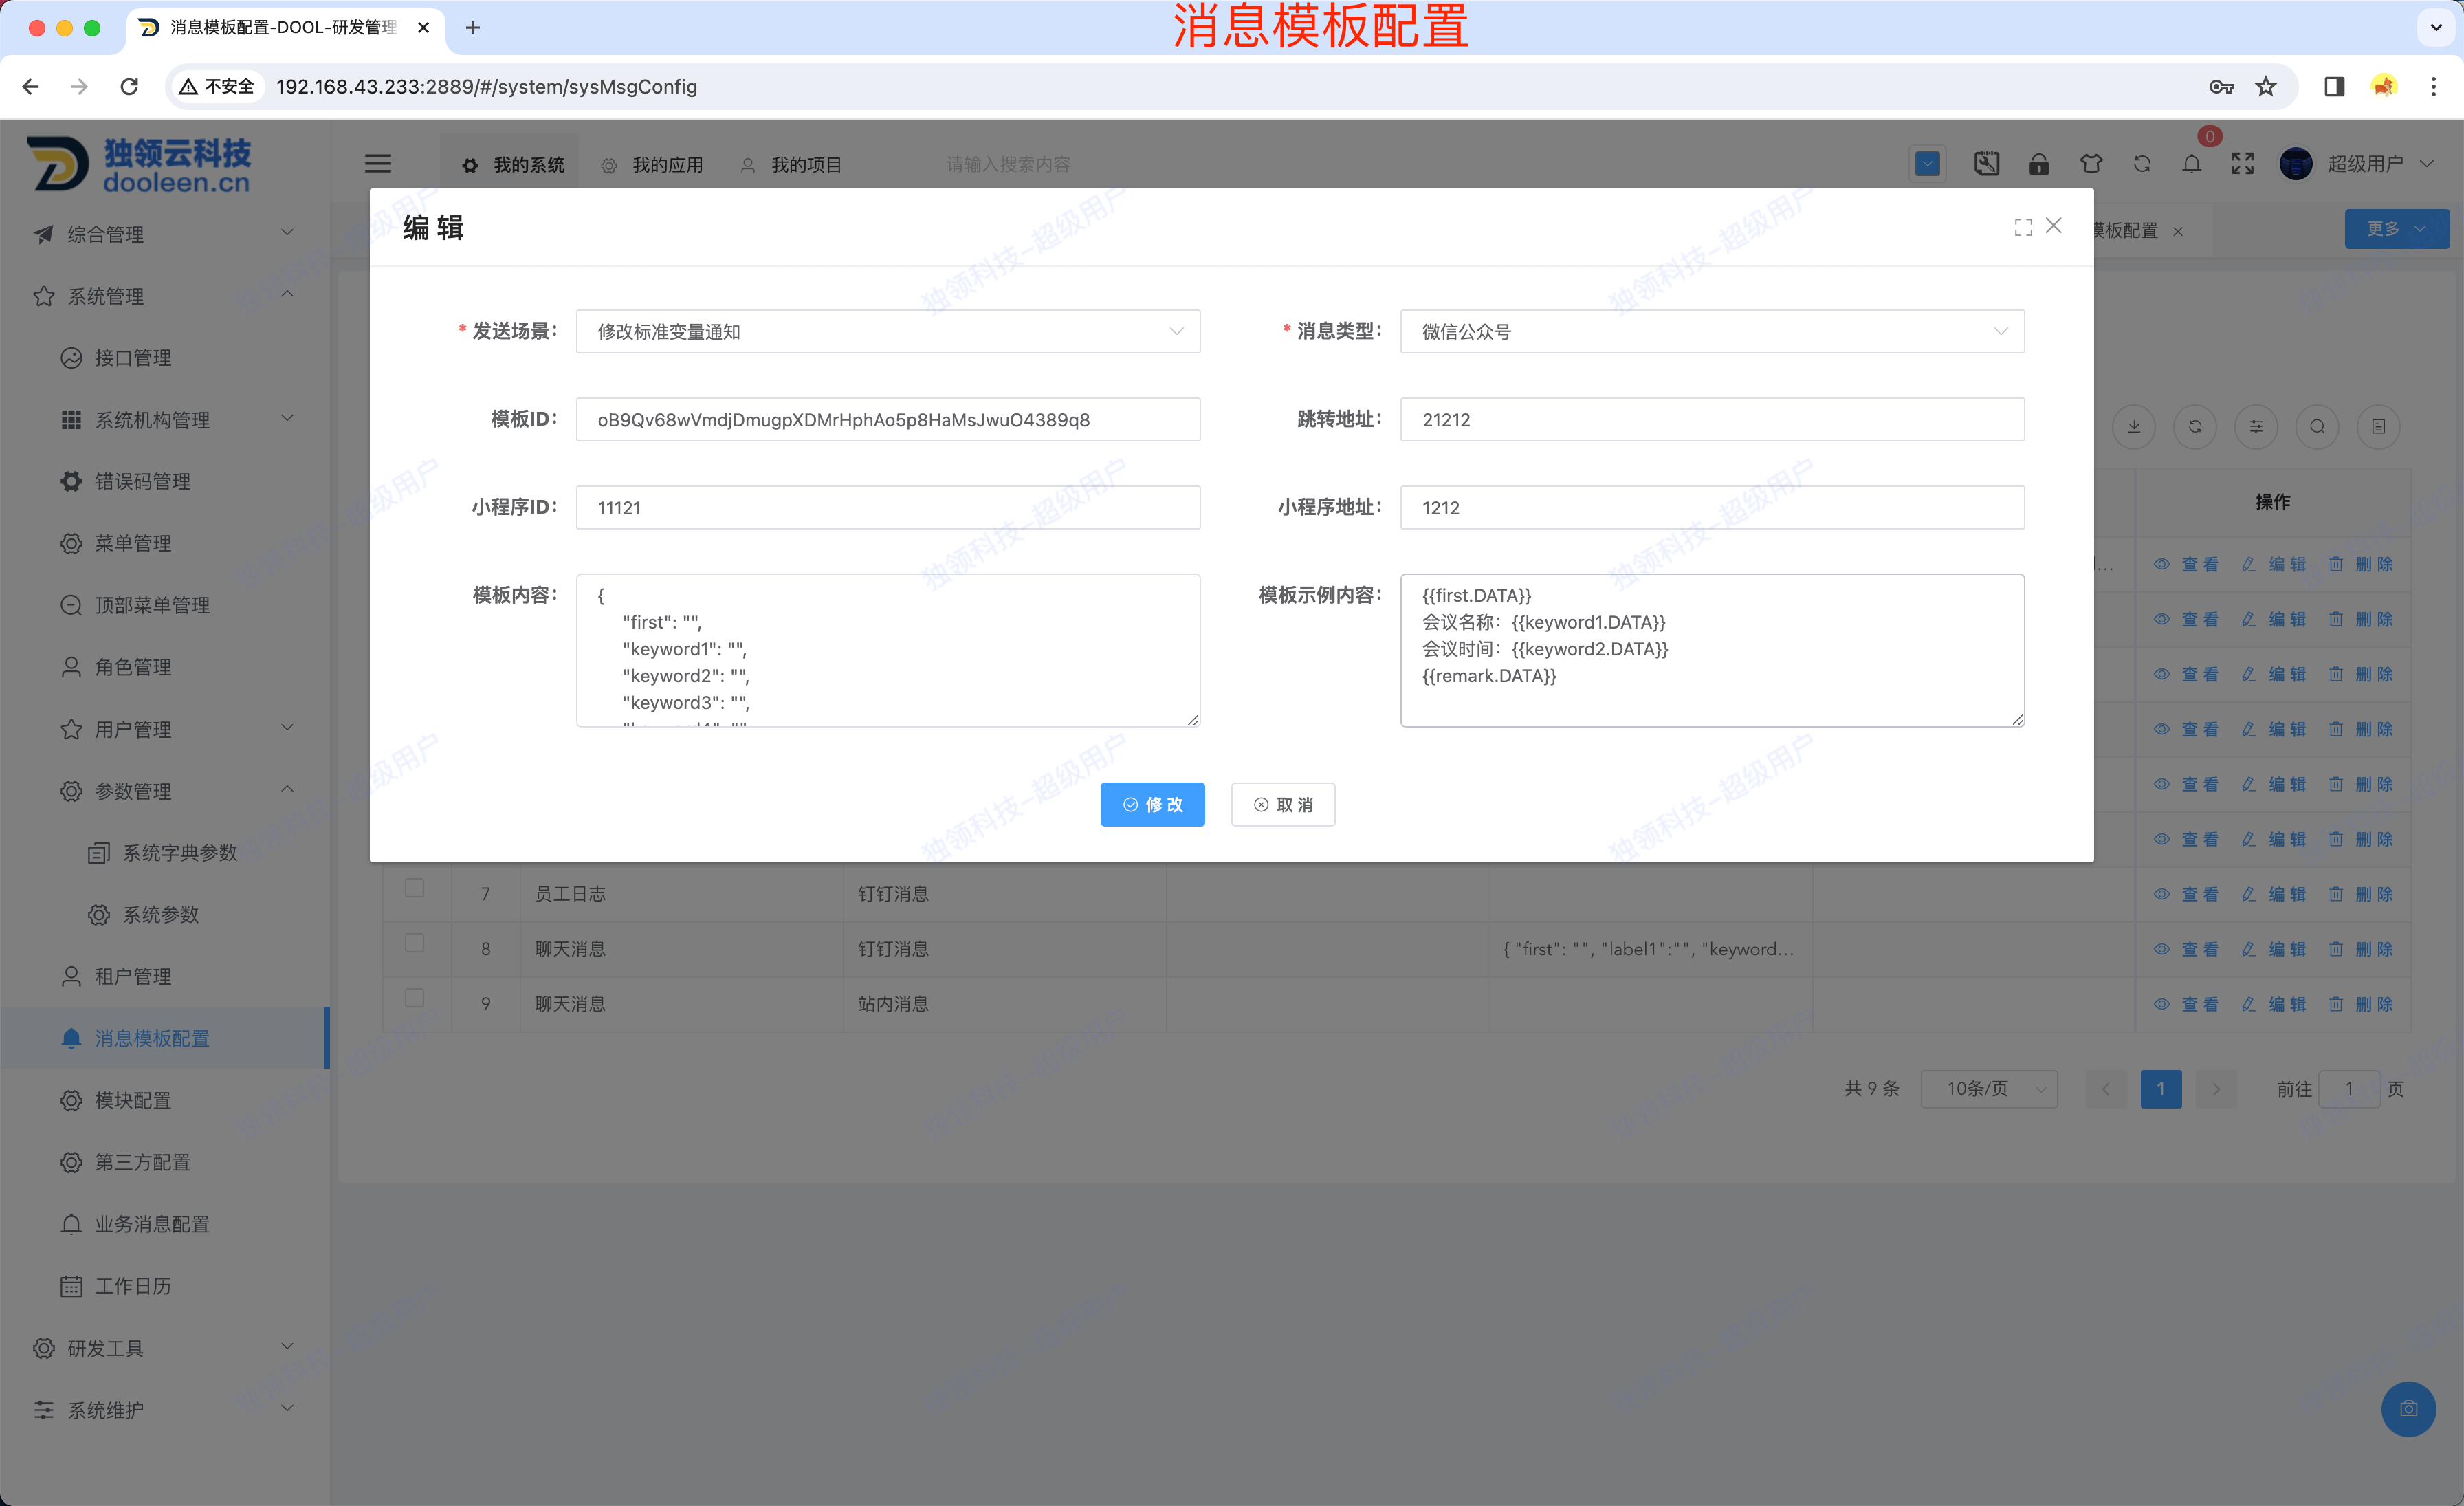Check the checkbox for row 8 聊天消息

click(x=414, y=943)
